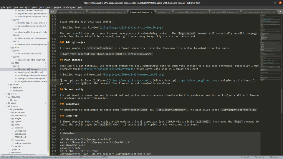
Task: Click the file icon beside blogging-with-hugo.md
Action: click(16, 69)
